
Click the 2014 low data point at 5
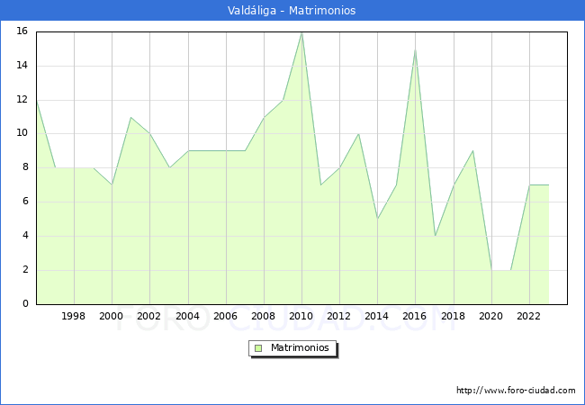(x=378, y=219)
